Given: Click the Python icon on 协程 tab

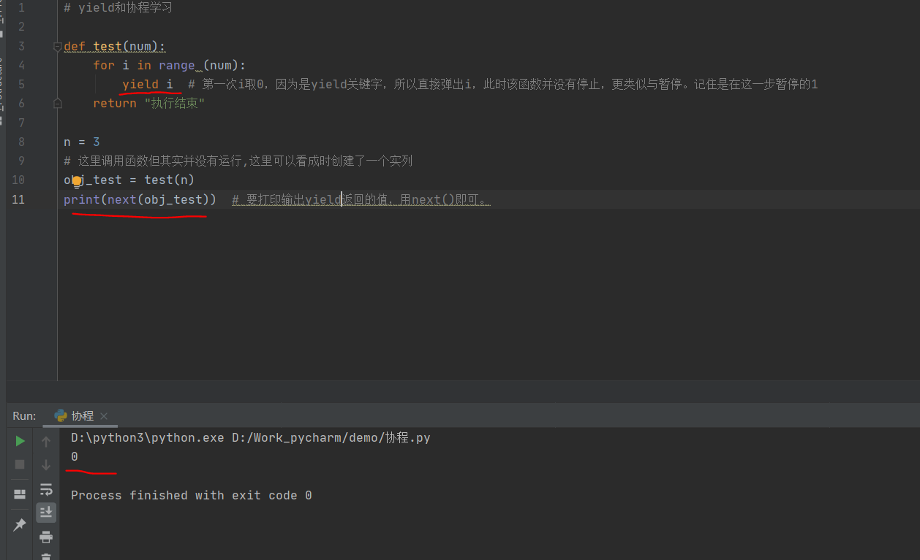Looking at the screenshot, I should (61, 415).
